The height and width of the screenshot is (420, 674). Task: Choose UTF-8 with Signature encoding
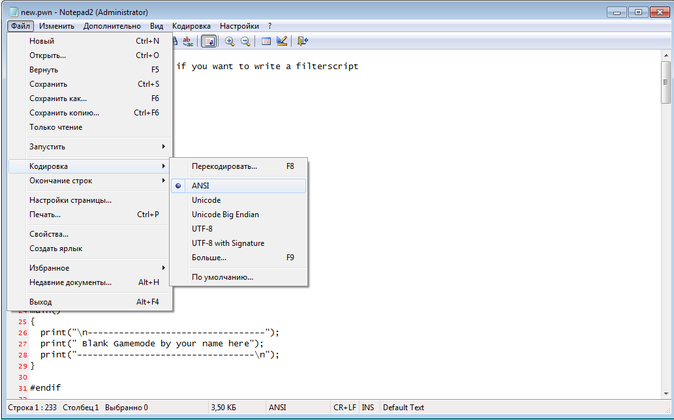[x=228, y=243]
